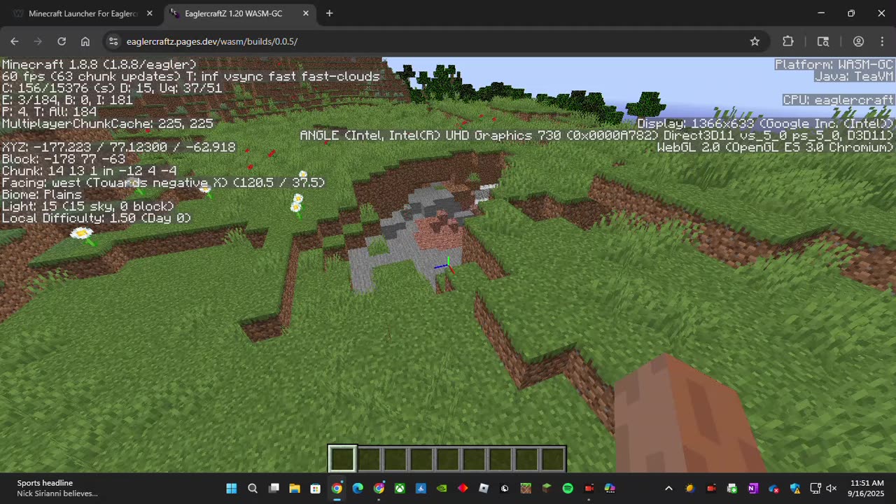Open Roblox from the taskbar
The width and height of the screenshot is (896, 504).
[484, 488]
